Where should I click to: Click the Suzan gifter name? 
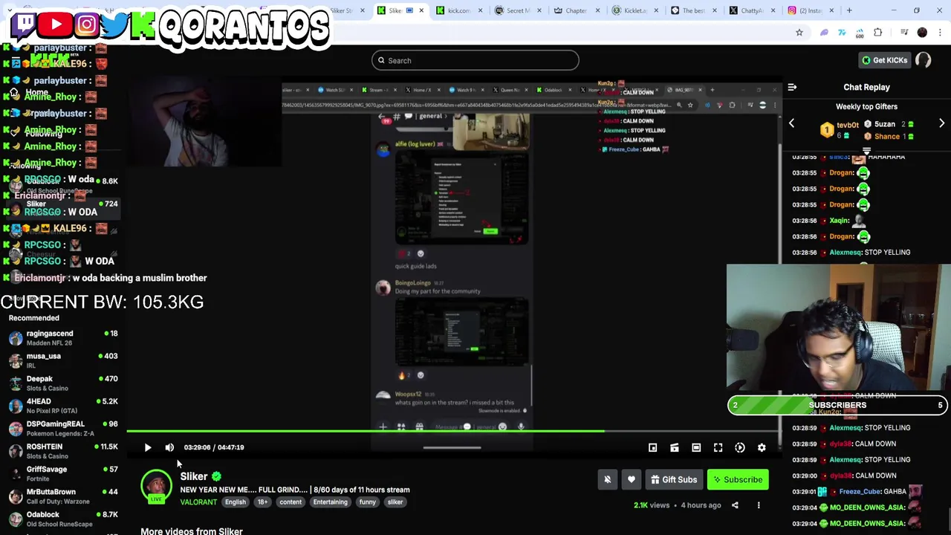coord(884,124)
